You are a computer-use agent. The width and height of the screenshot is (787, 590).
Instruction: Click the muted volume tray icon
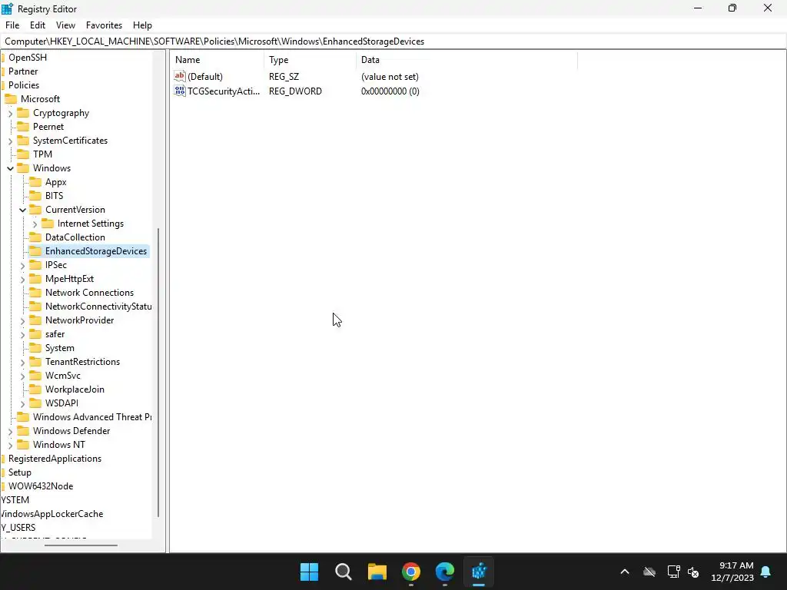694,572
